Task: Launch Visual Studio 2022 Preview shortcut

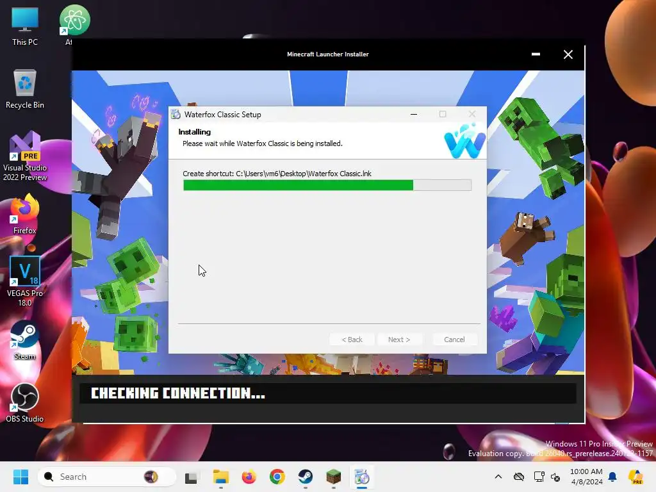Action: (25, 156)
